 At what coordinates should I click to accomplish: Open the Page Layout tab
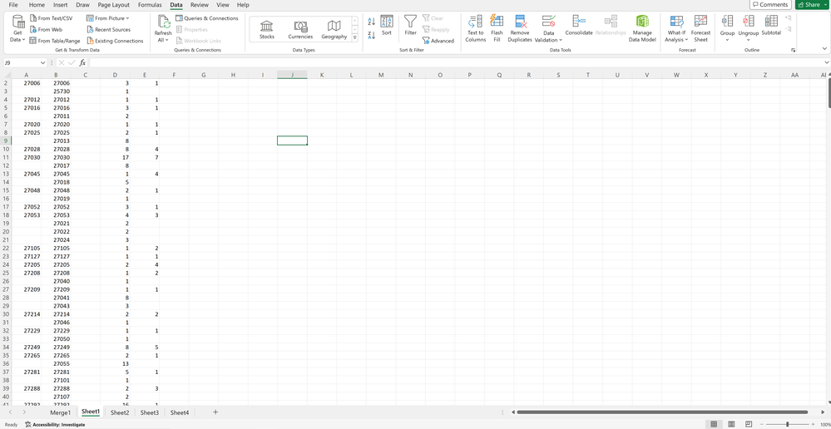[x=114, y=5]
